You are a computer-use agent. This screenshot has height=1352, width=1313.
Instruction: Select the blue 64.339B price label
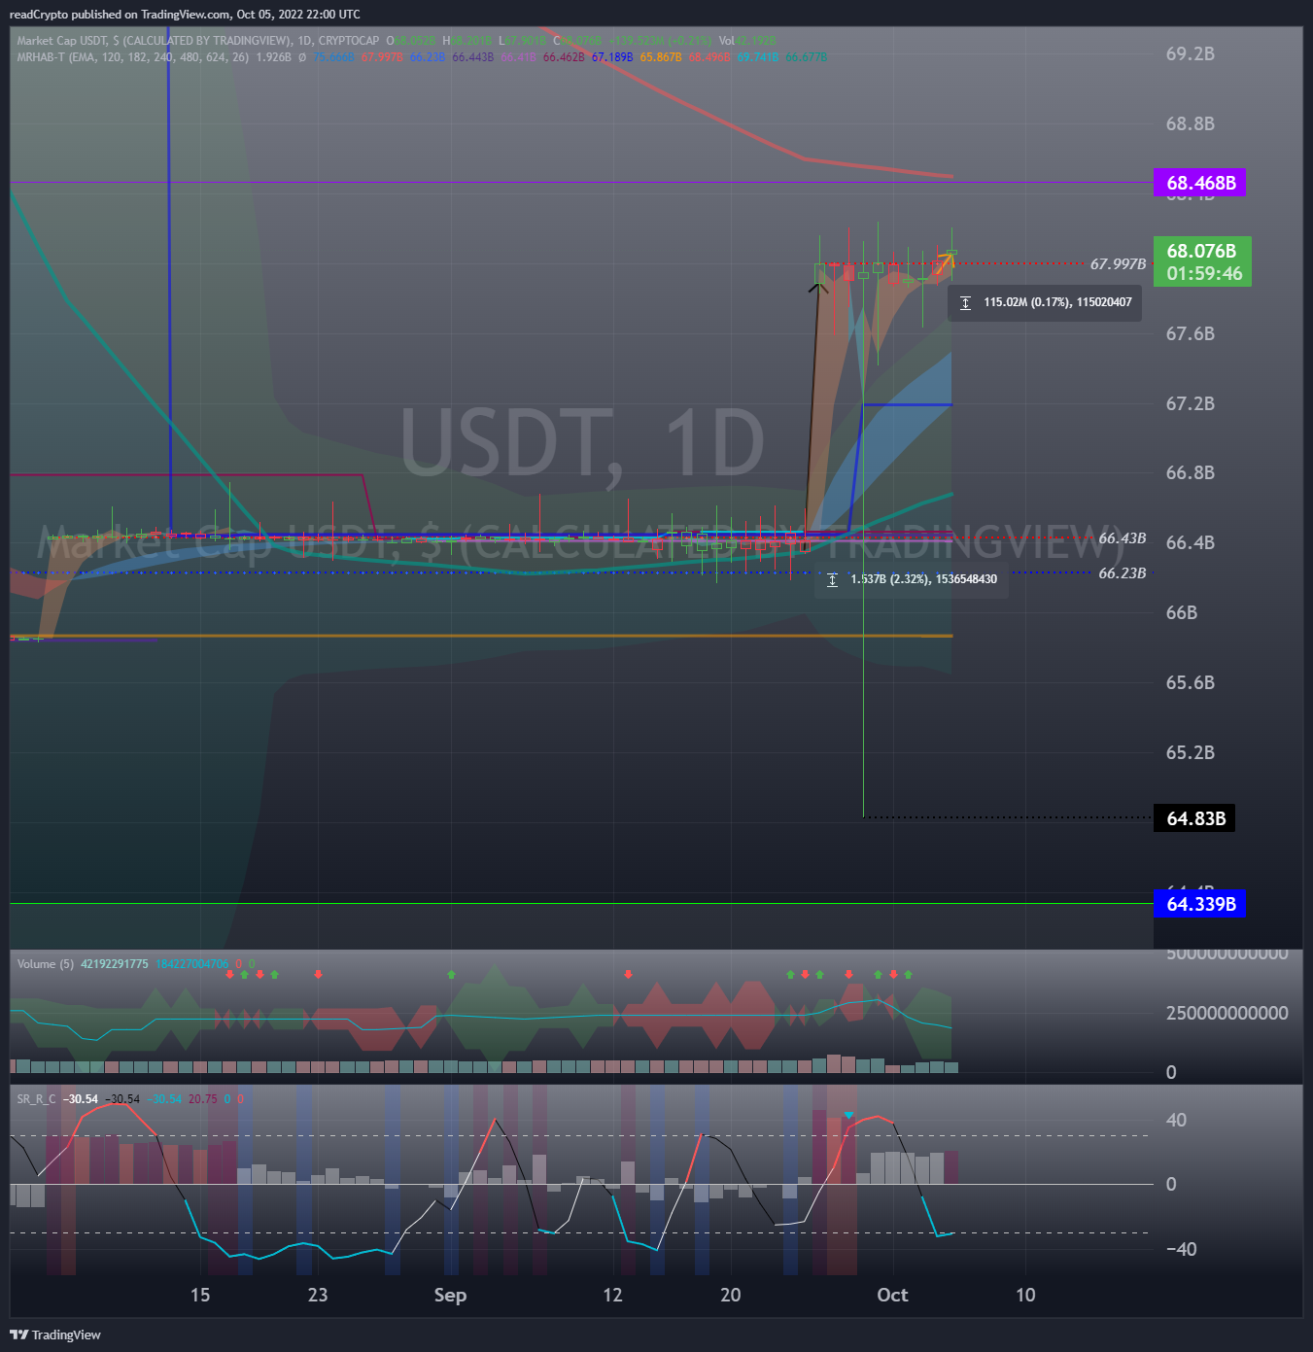(1199, 904)
